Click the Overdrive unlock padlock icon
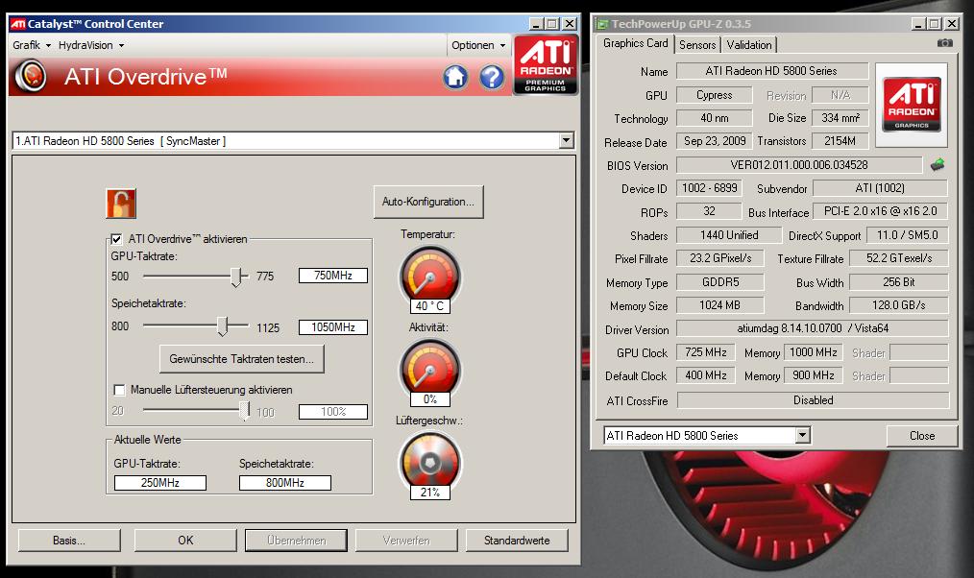This screenshot has height=578, width=974. tap(120, 204)
